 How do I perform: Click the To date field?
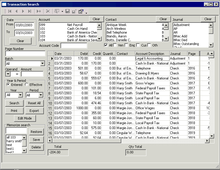pos(24,33)
